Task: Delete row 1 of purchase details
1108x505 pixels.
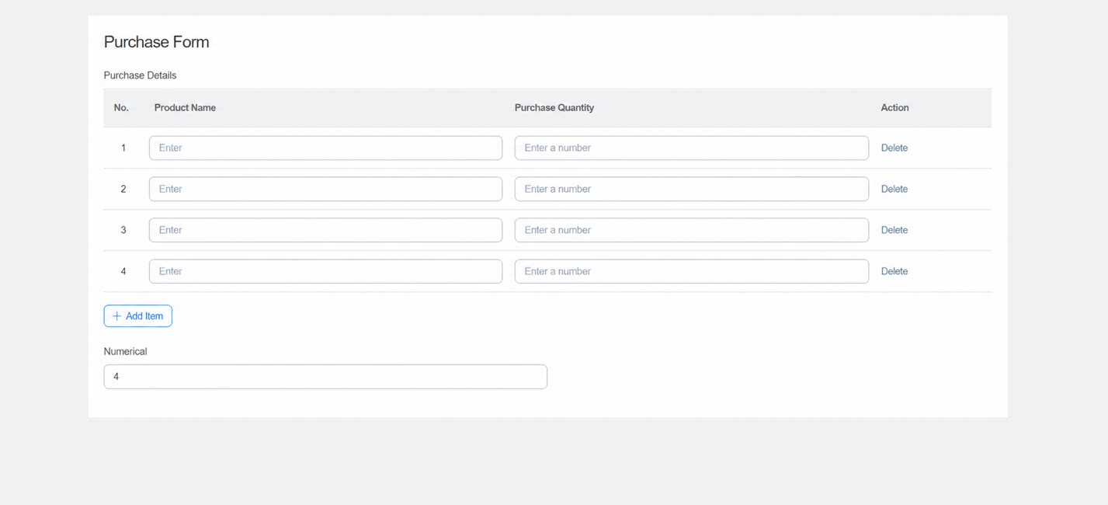Action: pos(894,148)
